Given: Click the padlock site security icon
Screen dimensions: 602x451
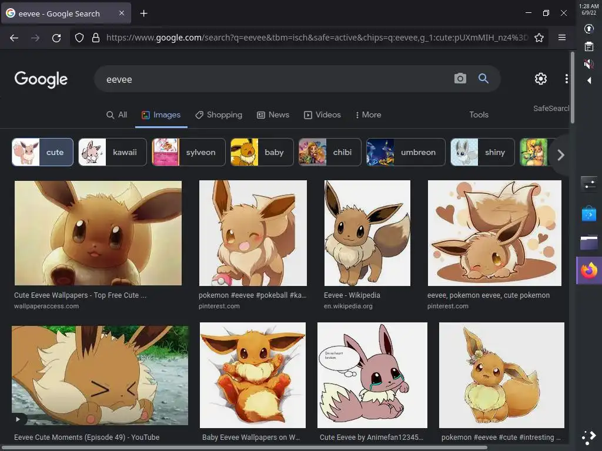Looking at the screenshot, I should pos(96,38).
